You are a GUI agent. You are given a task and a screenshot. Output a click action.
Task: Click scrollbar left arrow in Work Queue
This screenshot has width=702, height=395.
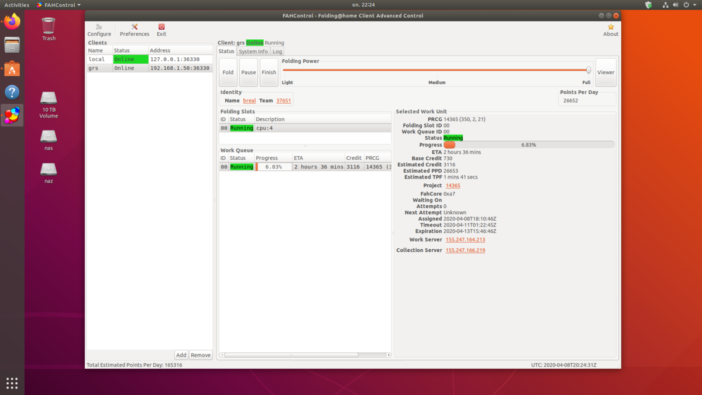pyautogui.click(x=222, y=355)
